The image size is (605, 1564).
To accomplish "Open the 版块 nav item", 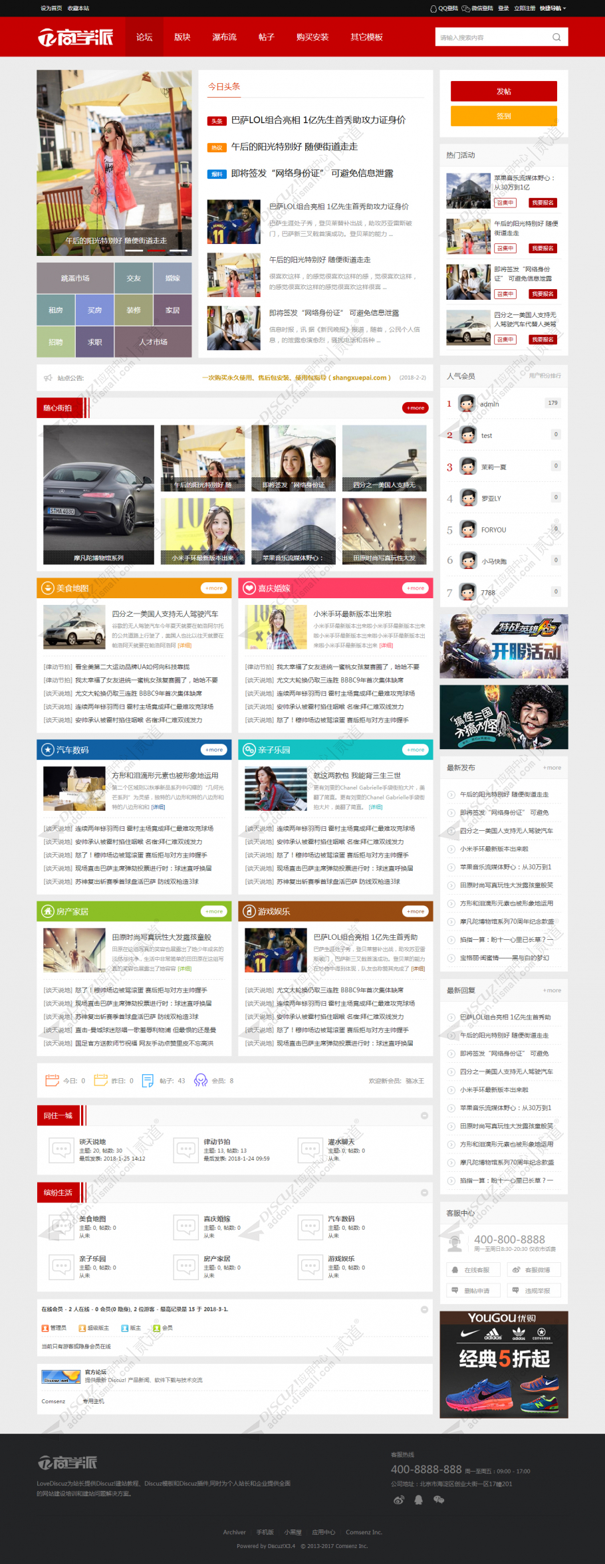I will point(182,37).
